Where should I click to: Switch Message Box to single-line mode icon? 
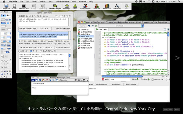33,80
